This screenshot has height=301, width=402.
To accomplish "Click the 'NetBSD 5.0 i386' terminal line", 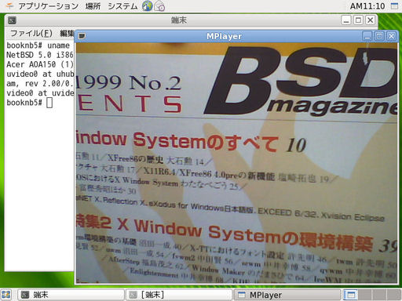I will (x=40, y=55).
